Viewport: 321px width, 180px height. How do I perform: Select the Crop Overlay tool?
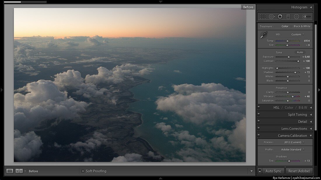[x=263, y=17]
